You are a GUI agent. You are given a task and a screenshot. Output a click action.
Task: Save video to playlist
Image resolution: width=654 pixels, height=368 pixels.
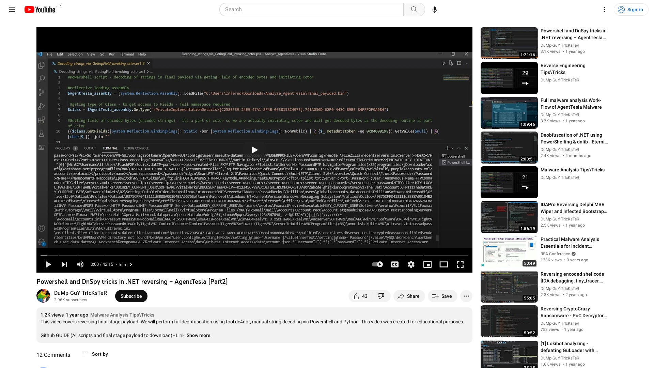pyautogui.click(x=442, y=296)
